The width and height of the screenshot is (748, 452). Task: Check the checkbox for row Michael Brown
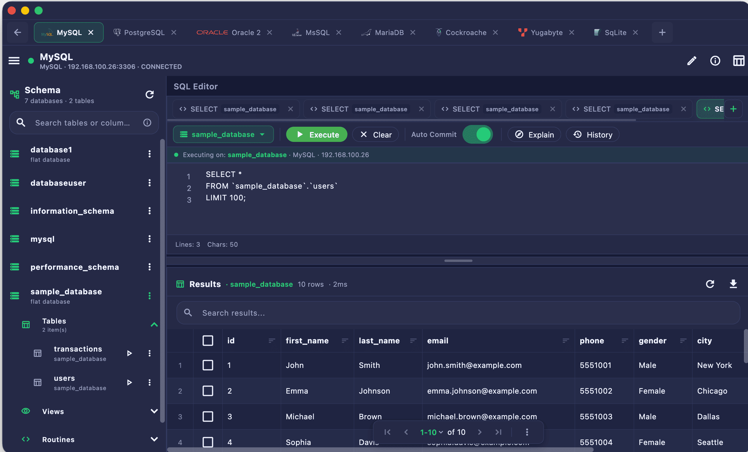click(208, 416)
